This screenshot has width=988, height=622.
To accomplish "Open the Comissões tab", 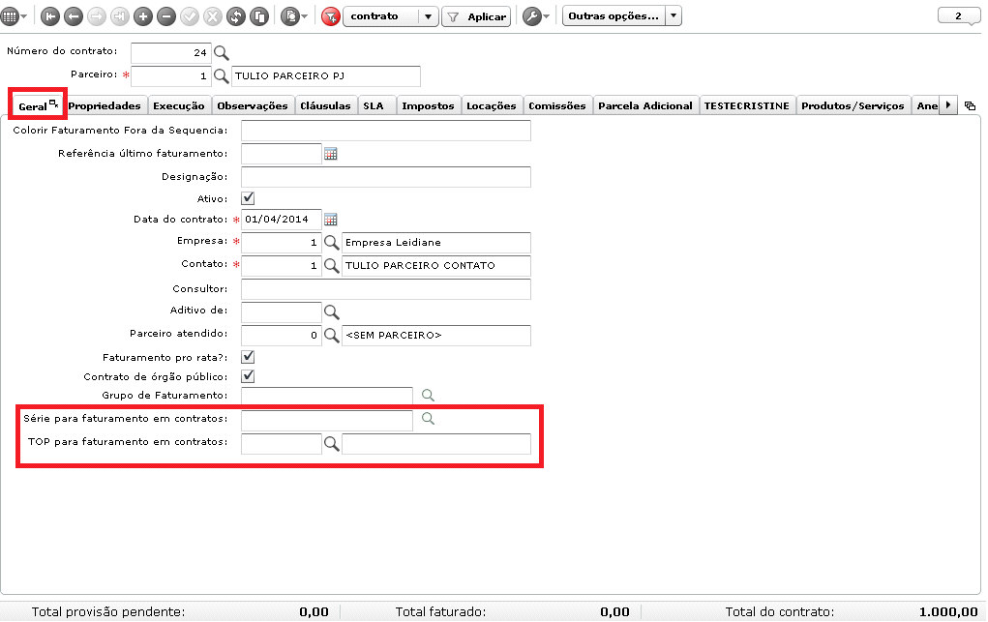I will 557,105.
